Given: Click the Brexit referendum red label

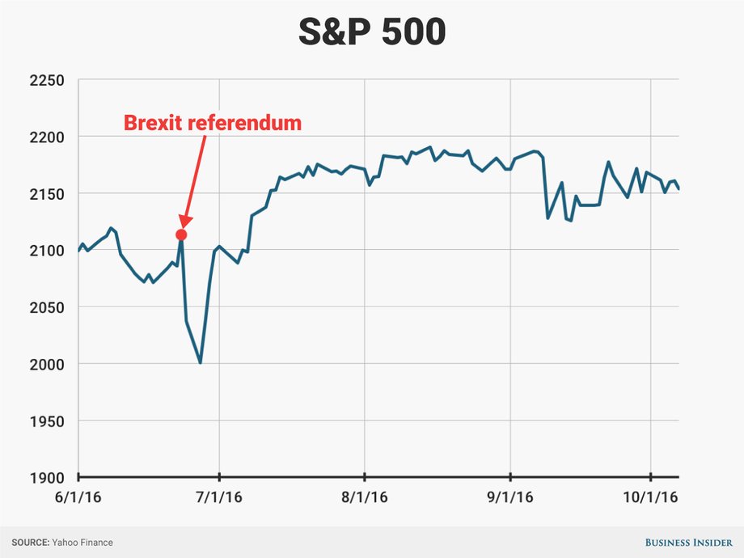Looking at the screenshot, I should (213, 122).
